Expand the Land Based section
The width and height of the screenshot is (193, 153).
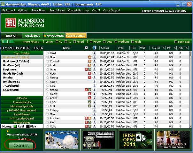click(22, 114)
